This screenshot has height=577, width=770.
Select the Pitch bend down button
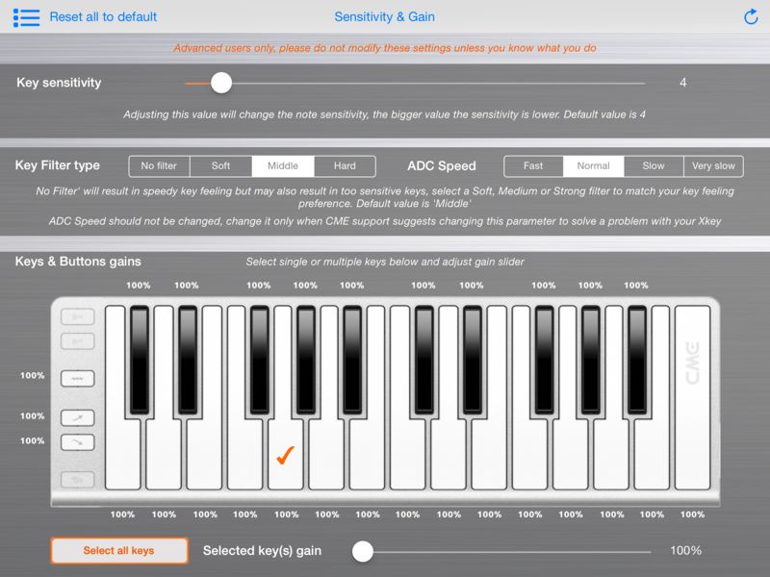pyautogui.click(x=78, y=442)
